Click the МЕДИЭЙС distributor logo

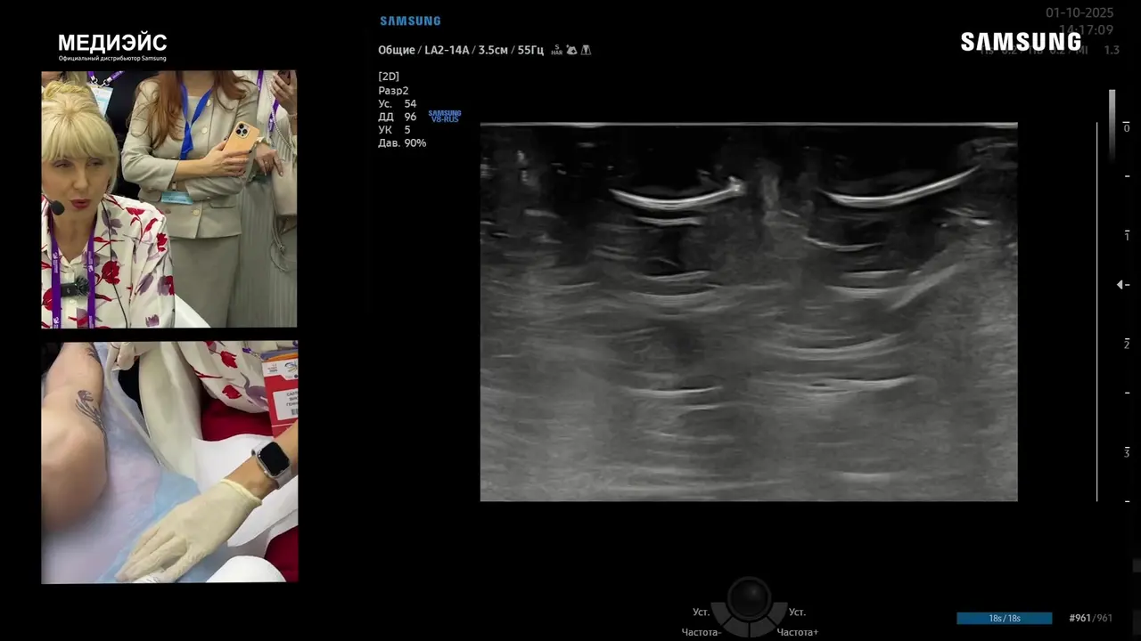pos(112,47)
